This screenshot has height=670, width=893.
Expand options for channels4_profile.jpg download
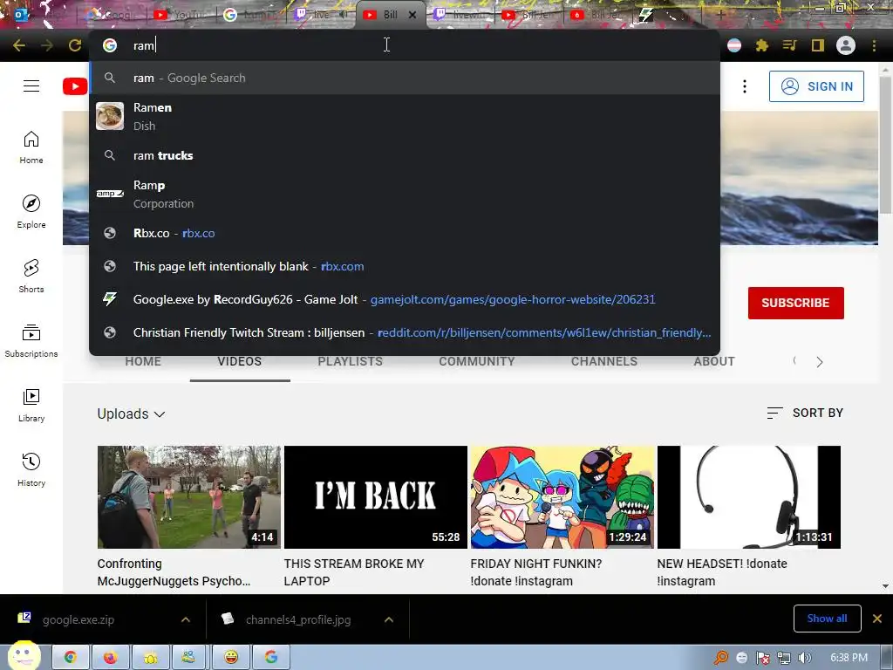(389, 619)
